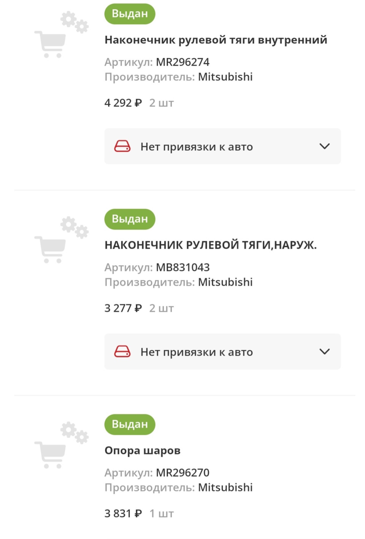Click manufacturer Mitsubishi on first item

click(225, 76)
